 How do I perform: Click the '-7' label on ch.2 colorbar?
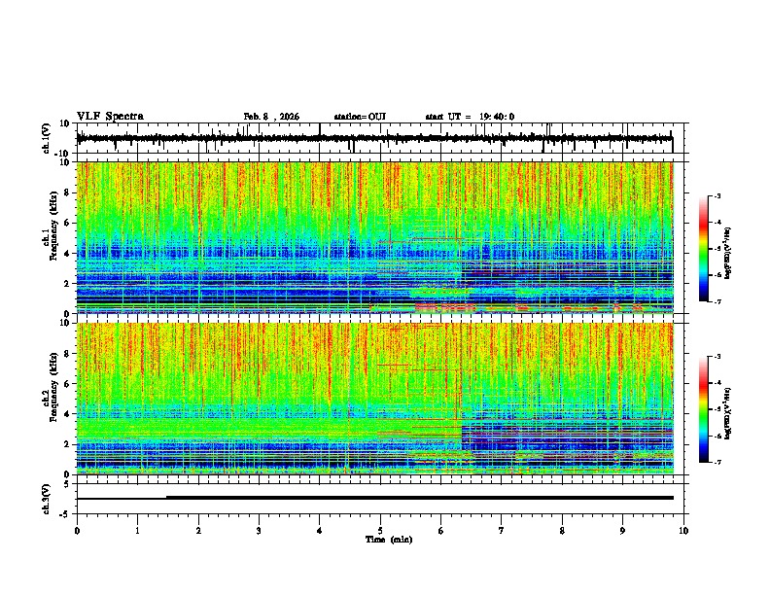point(717,463)
